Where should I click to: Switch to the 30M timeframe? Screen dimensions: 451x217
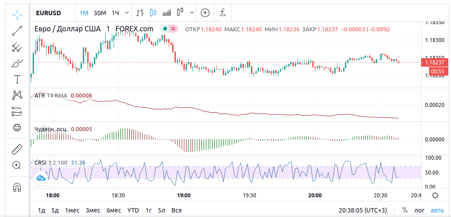click(100, 13)
